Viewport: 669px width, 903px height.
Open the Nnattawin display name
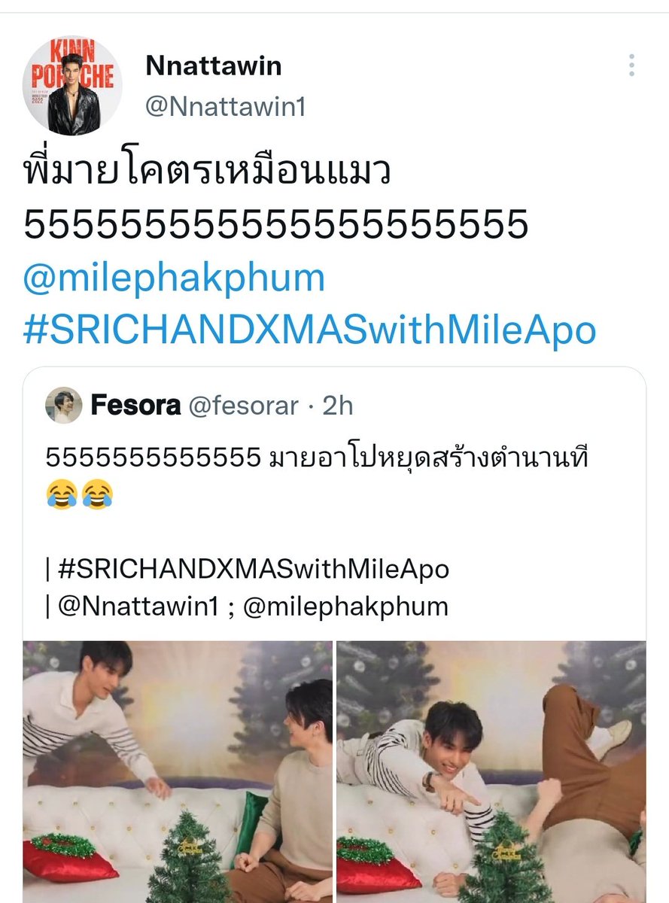click(214, 66)
